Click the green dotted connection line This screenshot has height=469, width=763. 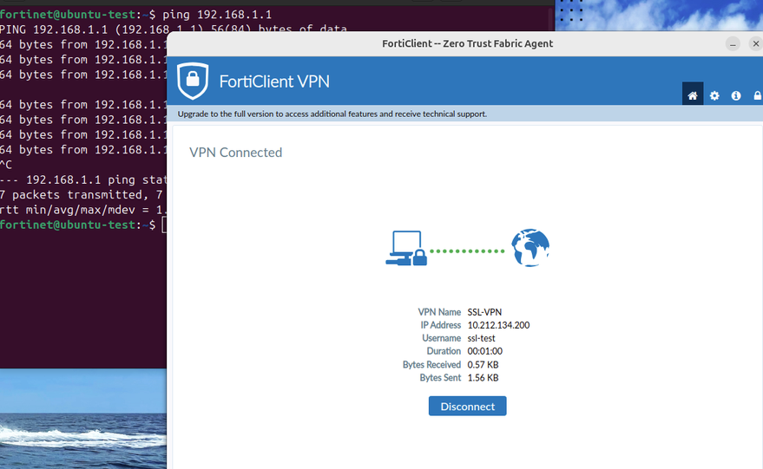[x=467, y=251]
